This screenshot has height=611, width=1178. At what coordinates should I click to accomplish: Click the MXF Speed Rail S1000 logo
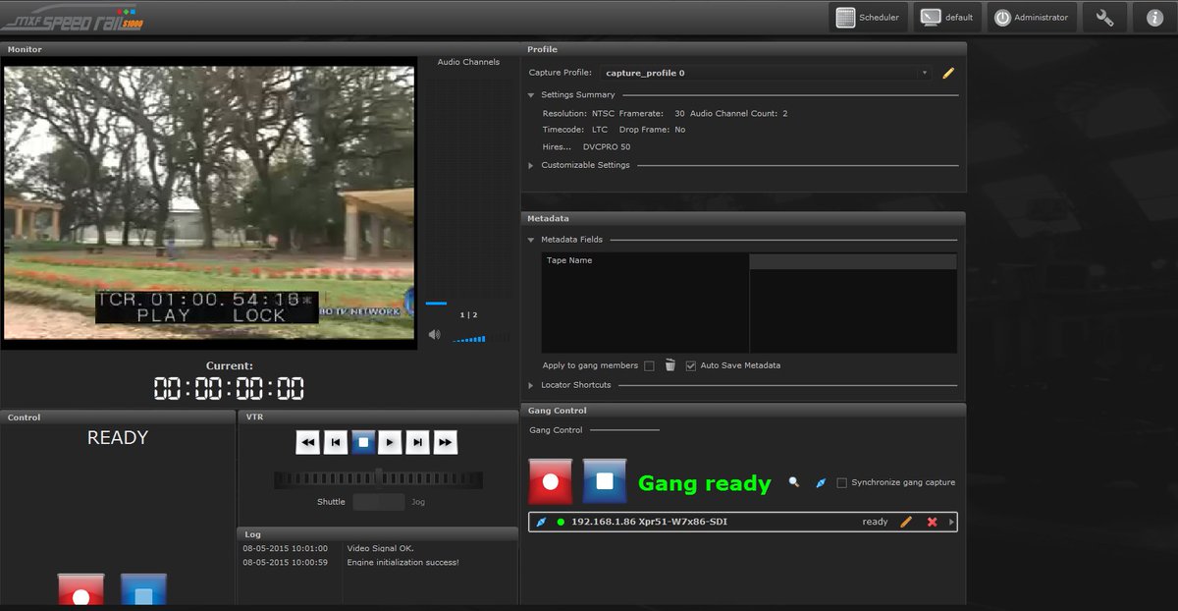pos(74,18)
